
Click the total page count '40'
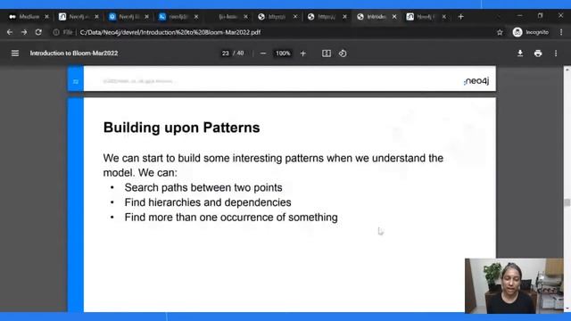(240, 53)
